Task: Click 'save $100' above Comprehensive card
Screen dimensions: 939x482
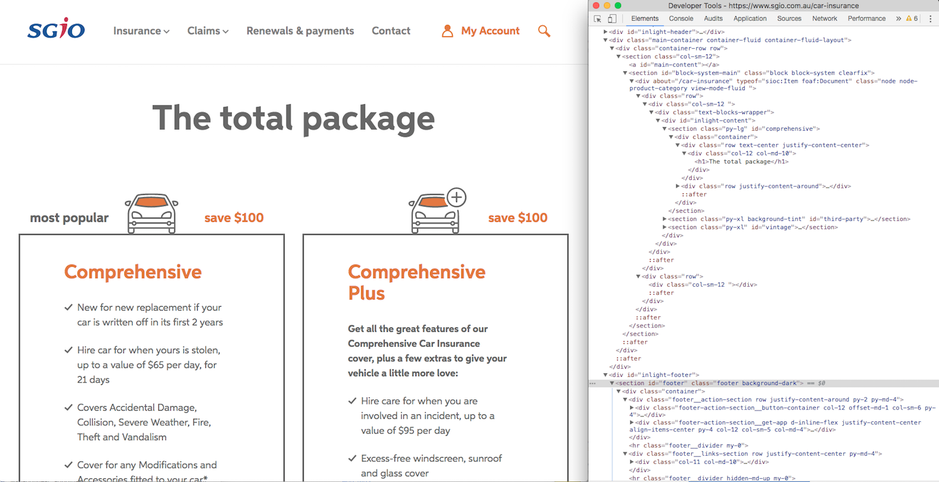Action: pyautogui.click(x=233, y=218)
